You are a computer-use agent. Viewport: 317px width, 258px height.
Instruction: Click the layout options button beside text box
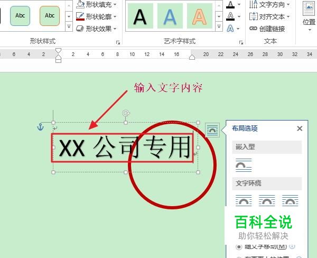(x=212, y=130)
